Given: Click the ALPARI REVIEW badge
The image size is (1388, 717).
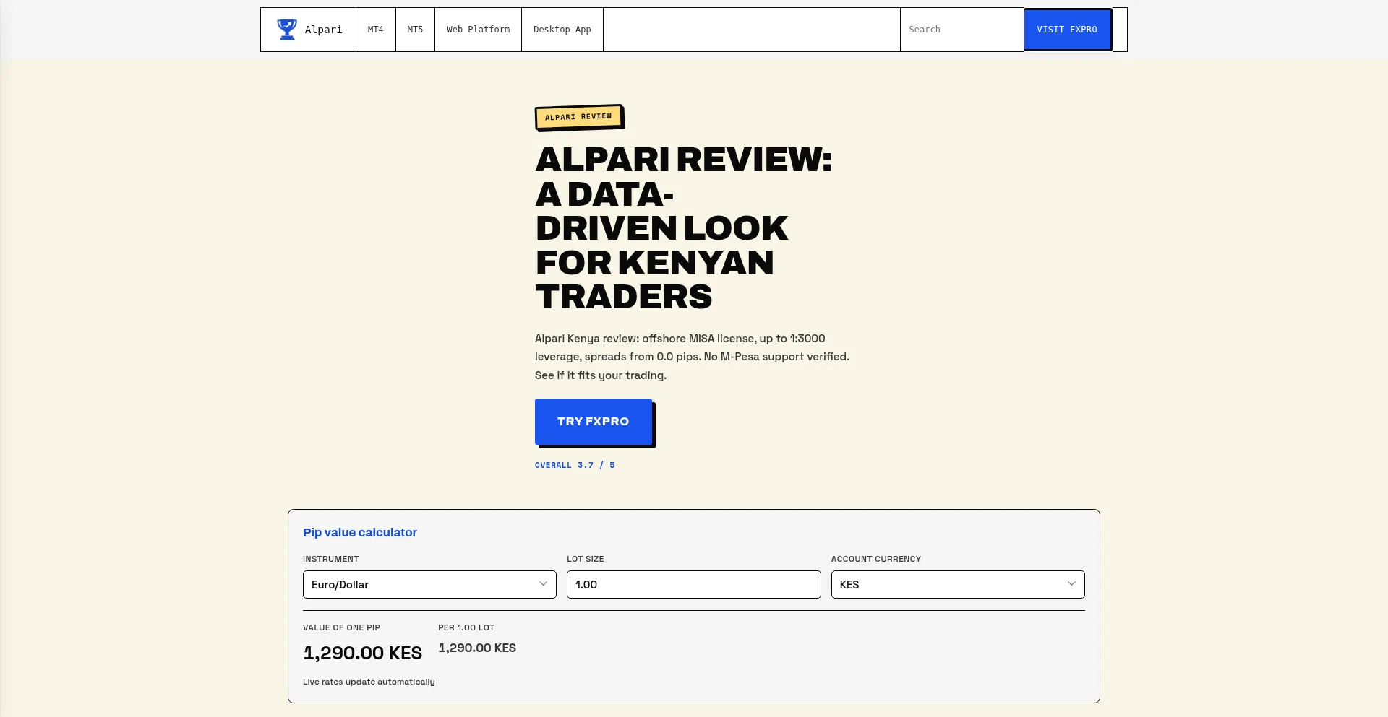Looking at the screenshot, I should coord(578,116).
